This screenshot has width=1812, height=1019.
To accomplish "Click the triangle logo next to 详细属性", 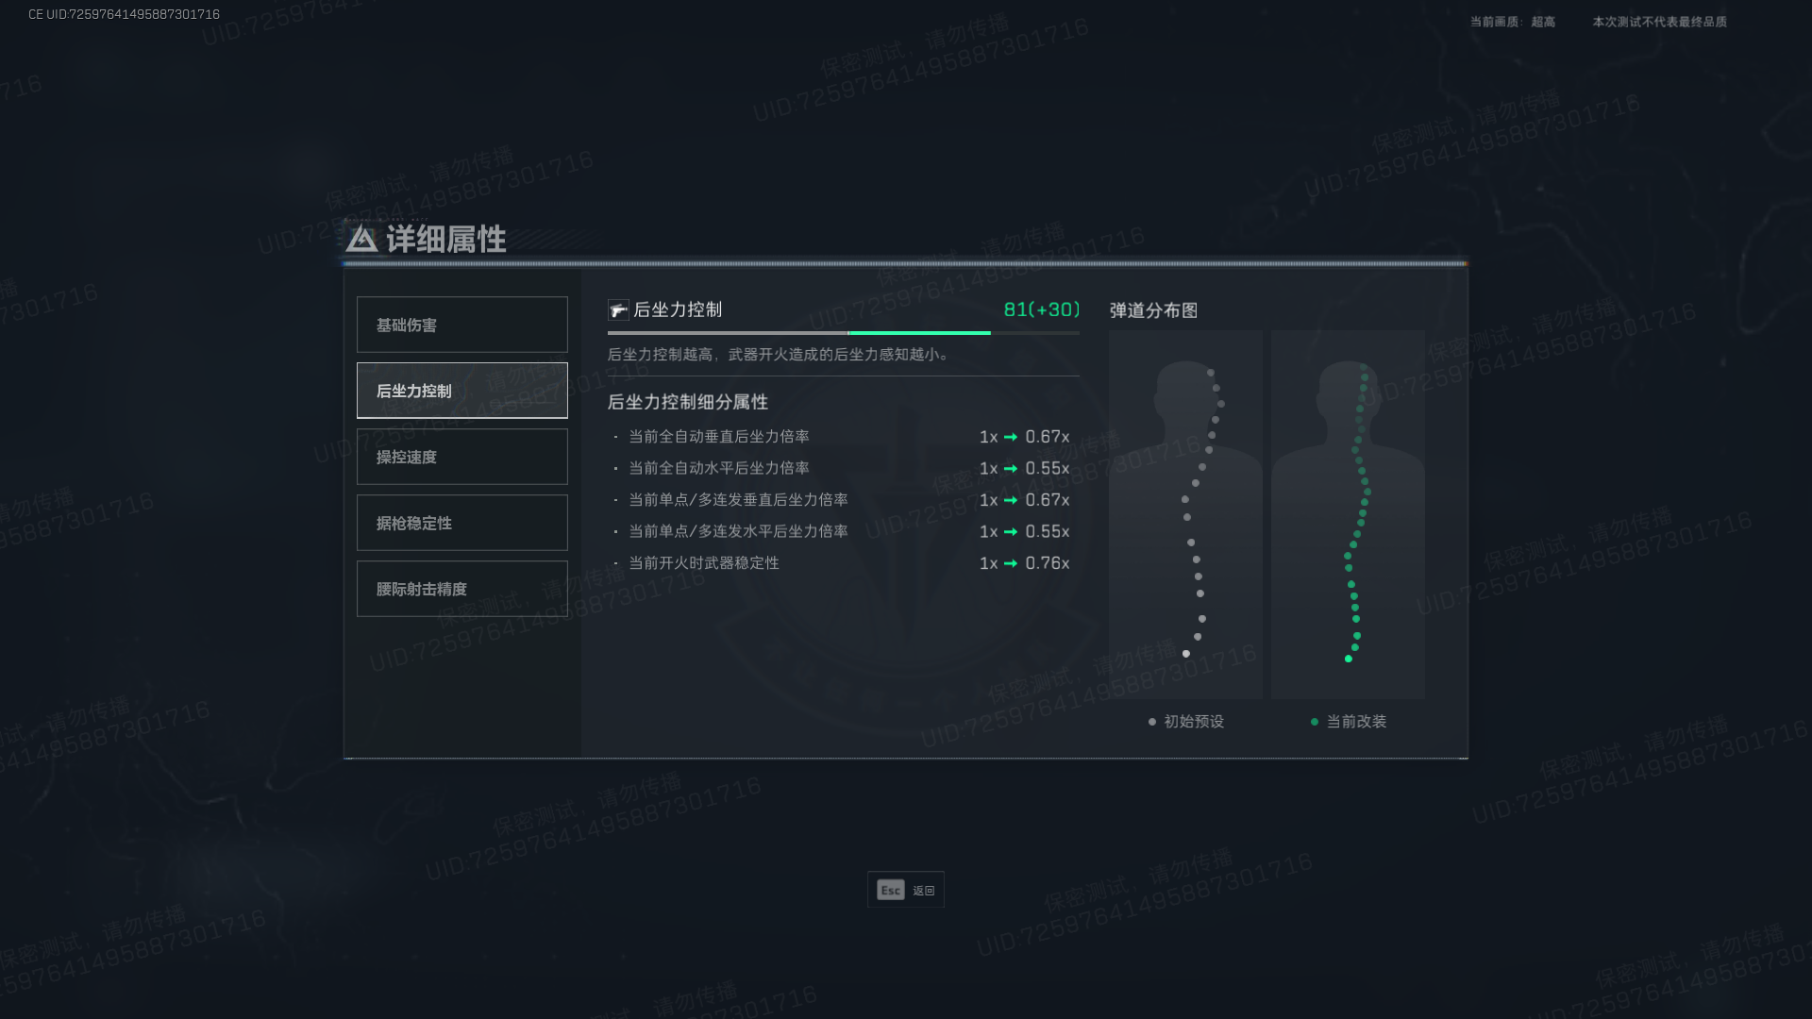I will pos(361,239).
